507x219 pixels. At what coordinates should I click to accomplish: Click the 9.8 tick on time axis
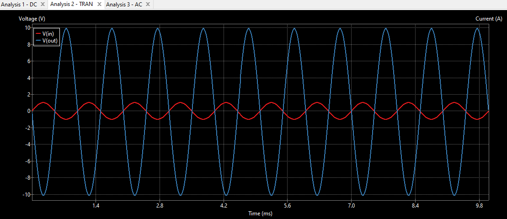[479, 206]
